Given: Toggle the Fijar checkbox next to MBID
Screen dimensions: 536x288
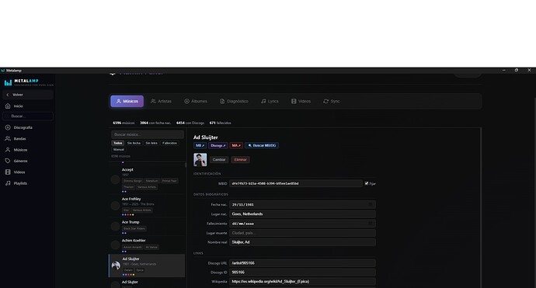Looking at the screenshot, I should 367,183.
